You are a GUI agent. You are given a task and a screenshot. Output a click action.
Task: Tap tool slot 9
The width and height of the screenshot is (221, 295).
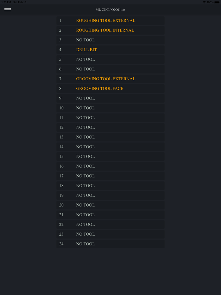coord(110,98)
